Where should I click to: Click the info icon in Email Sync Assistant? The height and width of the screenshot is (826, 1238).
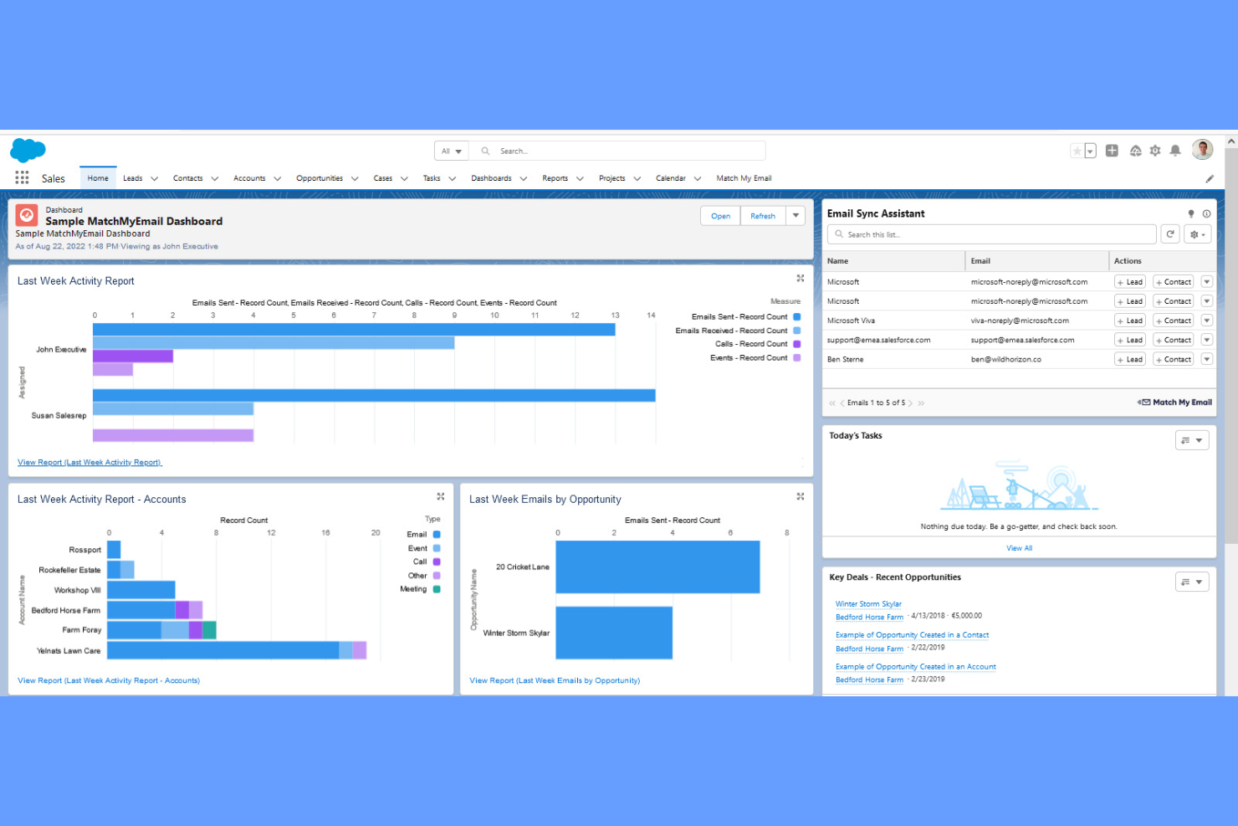pyautogui.click(x=1206, y=213)
